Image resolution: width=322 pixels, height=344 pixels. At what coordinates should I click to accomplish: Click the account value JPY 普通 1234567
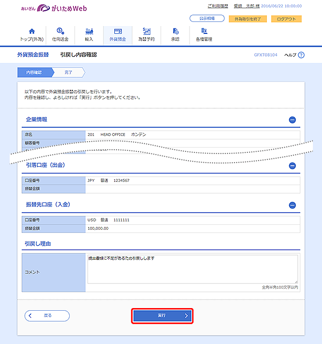tap(108, 180)
